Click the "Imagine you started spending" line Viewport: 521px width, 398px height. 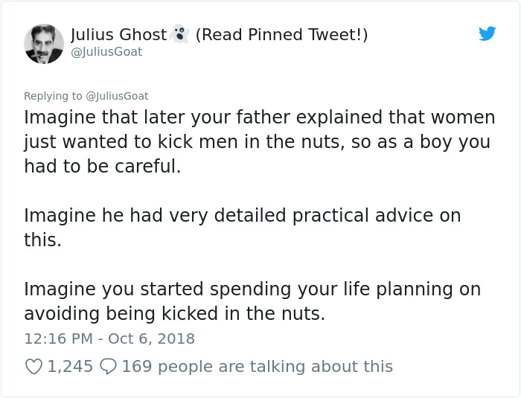click(252, 289)
